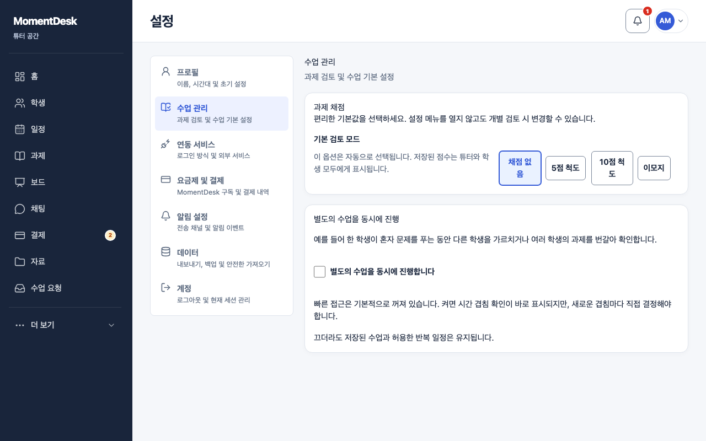
Task: Expand the 더 보기 chevron in sidebar
Action: coord(111,325)
